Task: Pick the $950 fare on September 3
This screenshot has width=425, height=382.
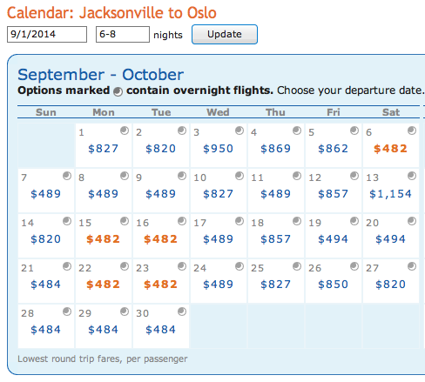Action: tap(218, 149)
